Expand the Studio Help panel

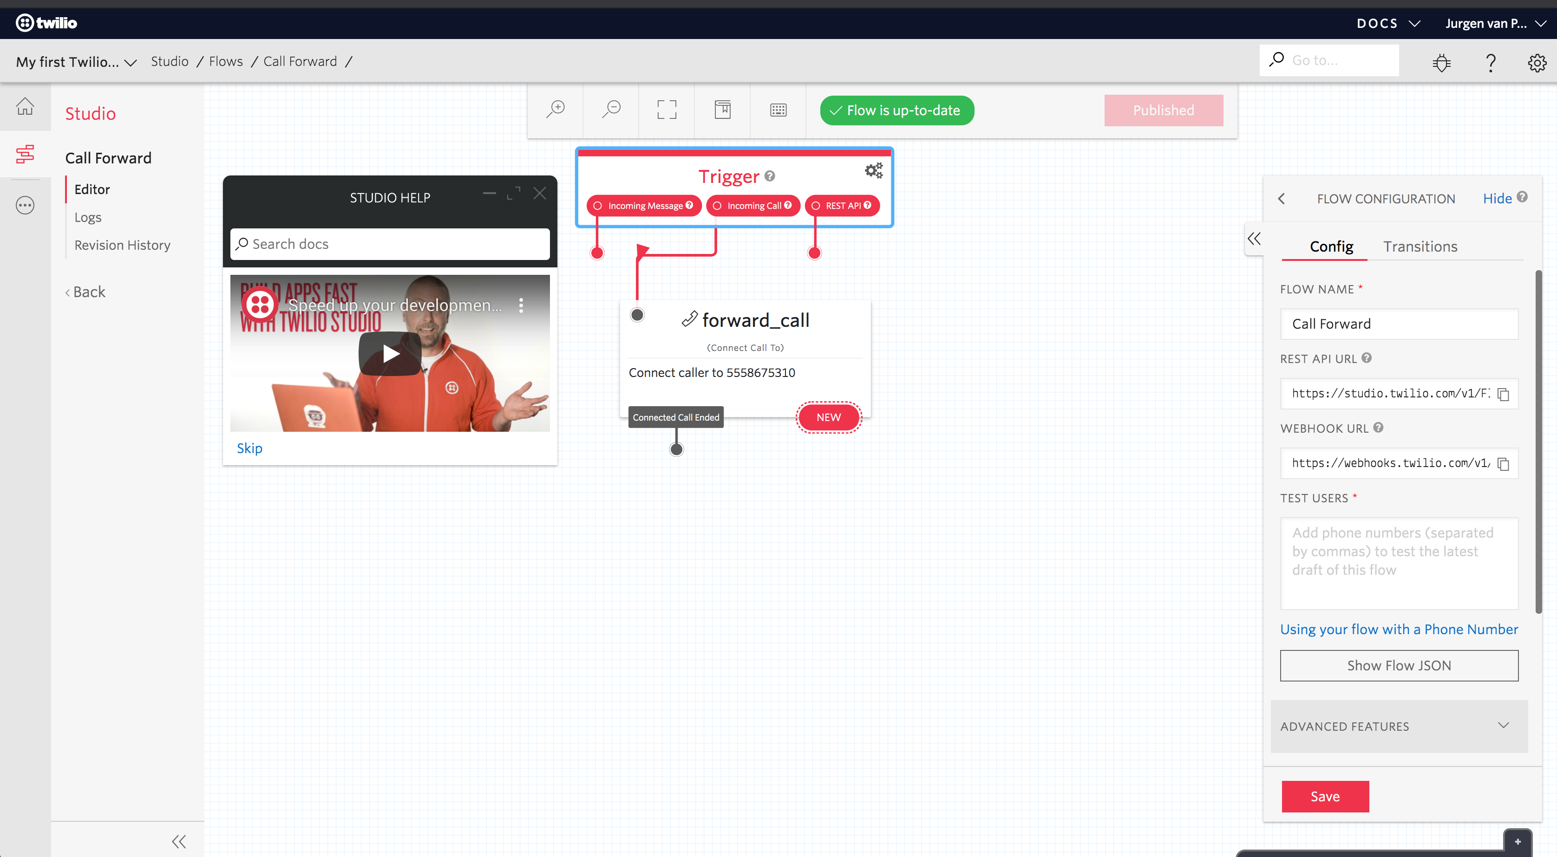click(x=514, y=193)
